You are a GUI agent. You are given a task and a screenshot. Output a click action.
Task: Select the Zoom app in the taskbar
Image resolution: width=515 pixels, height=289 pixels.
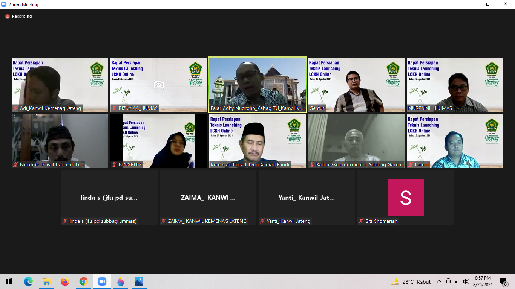[x=102, y=281]
